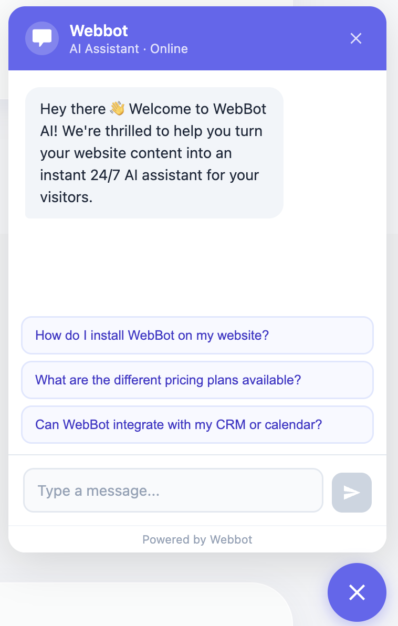Screen dimensions: 398x626
Task: Open the 'Powered by Webbot' link
Action: tap(197, 539)
